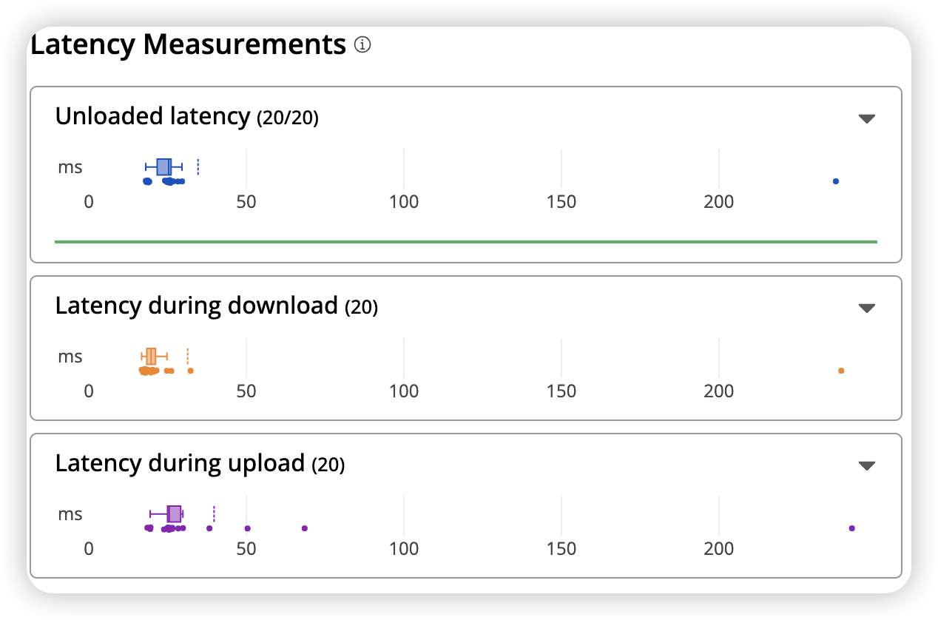Click the Latency Measurements heading
The image size is (938, 620).
tap(189, 45)
